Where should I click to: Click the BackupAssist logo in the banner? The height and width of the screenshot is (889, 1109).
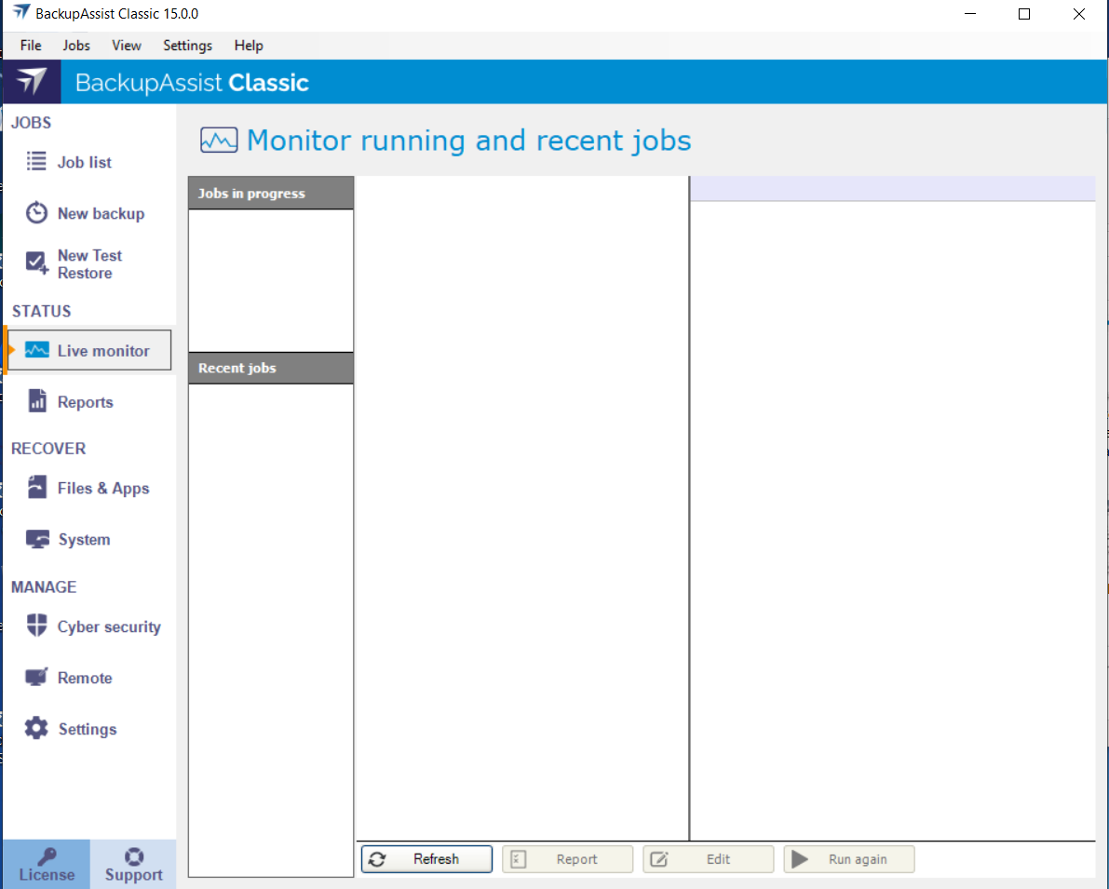tap(31, 82)
